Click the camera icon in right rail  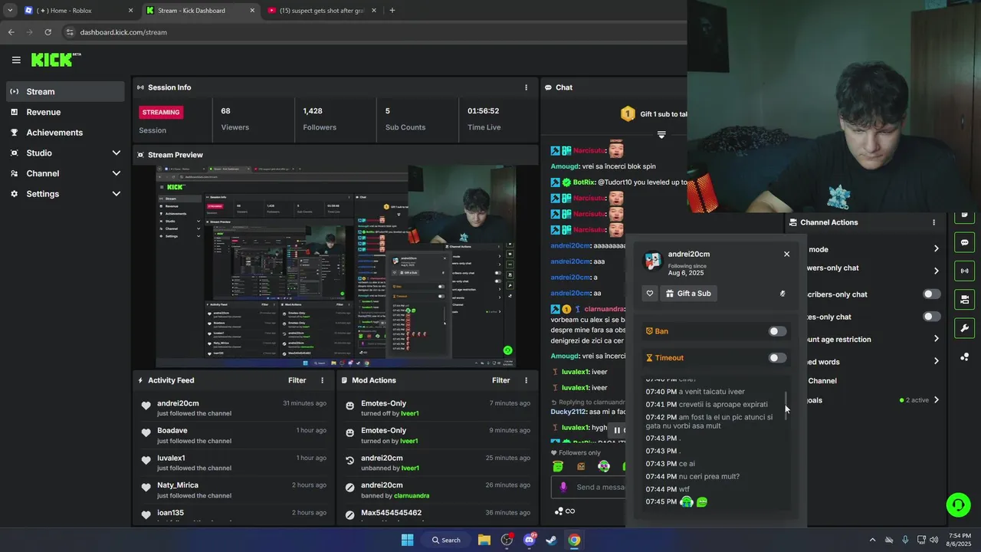click(964, 299)
